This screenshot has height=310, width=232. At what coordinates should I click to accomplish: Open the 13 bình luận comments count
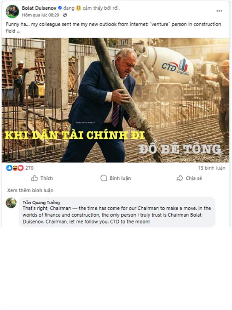point(212,168)
